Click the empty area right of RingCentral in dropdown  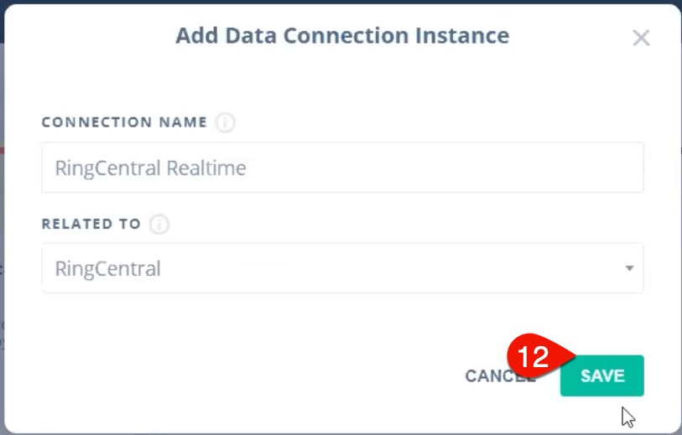[392, 268]
